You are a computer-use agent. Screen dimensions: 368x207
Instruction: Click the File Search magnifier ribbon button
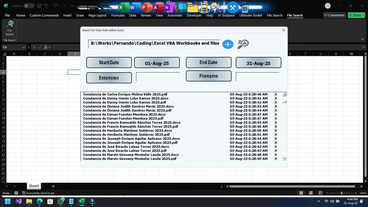click(x=9, y=28)
